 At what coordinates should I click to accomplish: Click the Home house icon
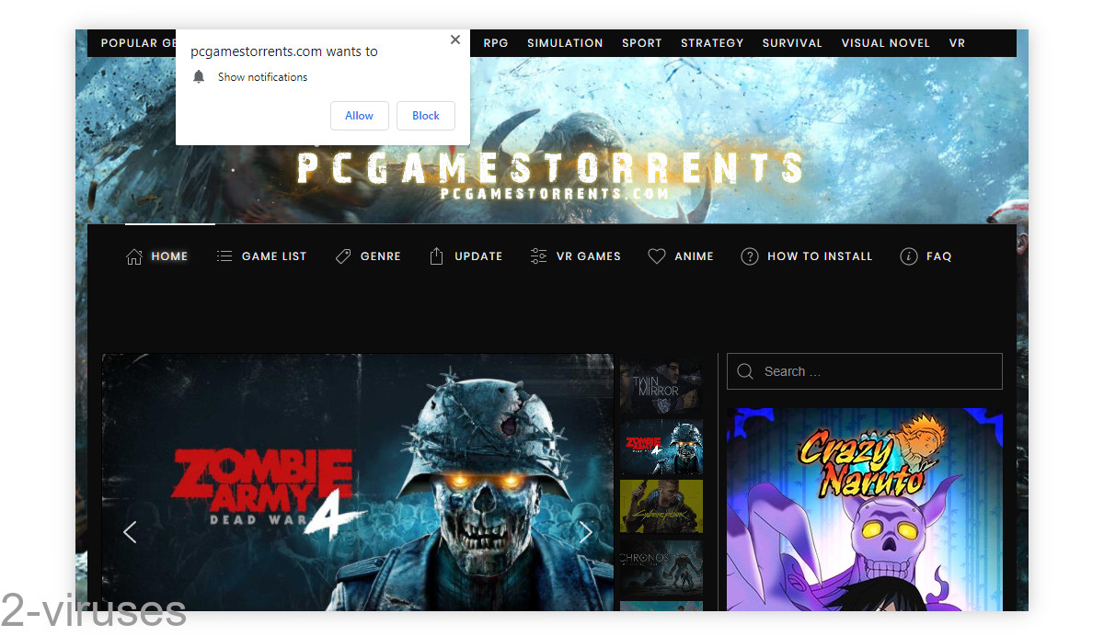coord(134,256)
